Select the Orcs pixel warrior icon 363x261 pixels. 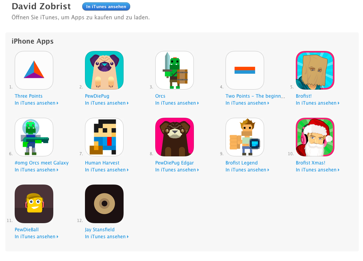click(175, 70)
